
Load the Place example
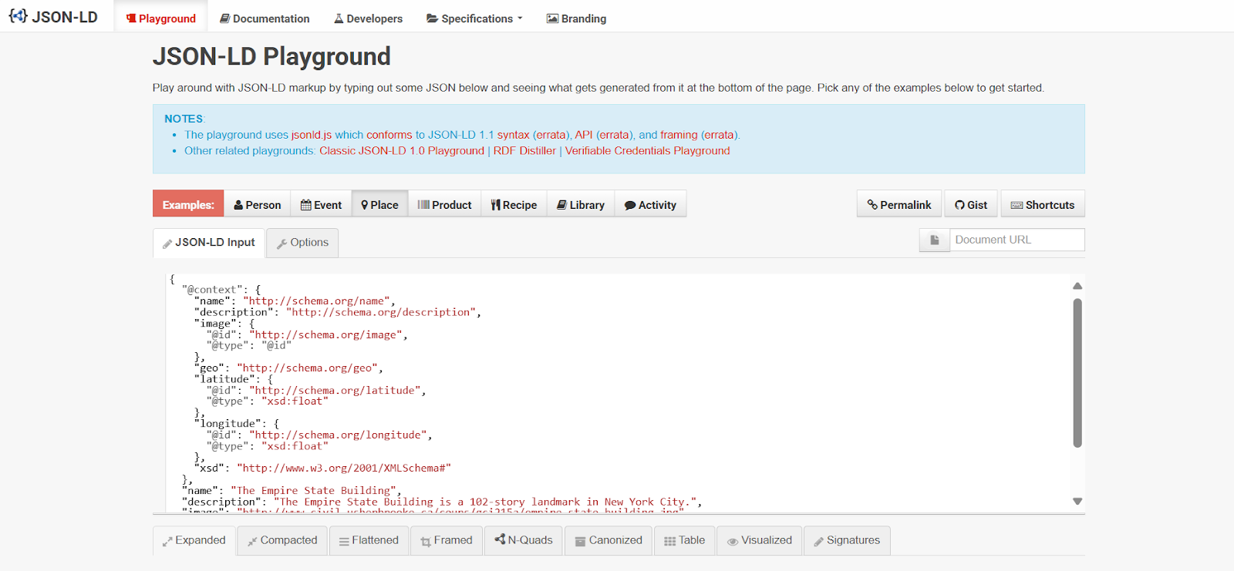(379, 205)
